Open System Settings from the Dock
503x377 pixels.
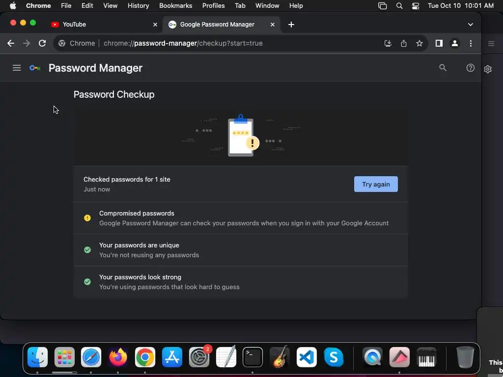tap(199, 357)
